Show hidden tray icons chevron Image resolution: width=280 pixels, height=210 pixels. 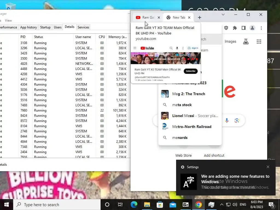(x=221, y=205)
